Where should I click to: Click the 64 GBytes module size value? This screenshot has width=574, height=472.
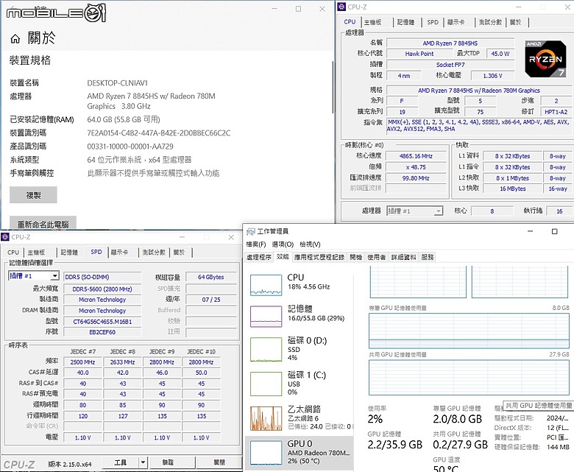point(211,277)
